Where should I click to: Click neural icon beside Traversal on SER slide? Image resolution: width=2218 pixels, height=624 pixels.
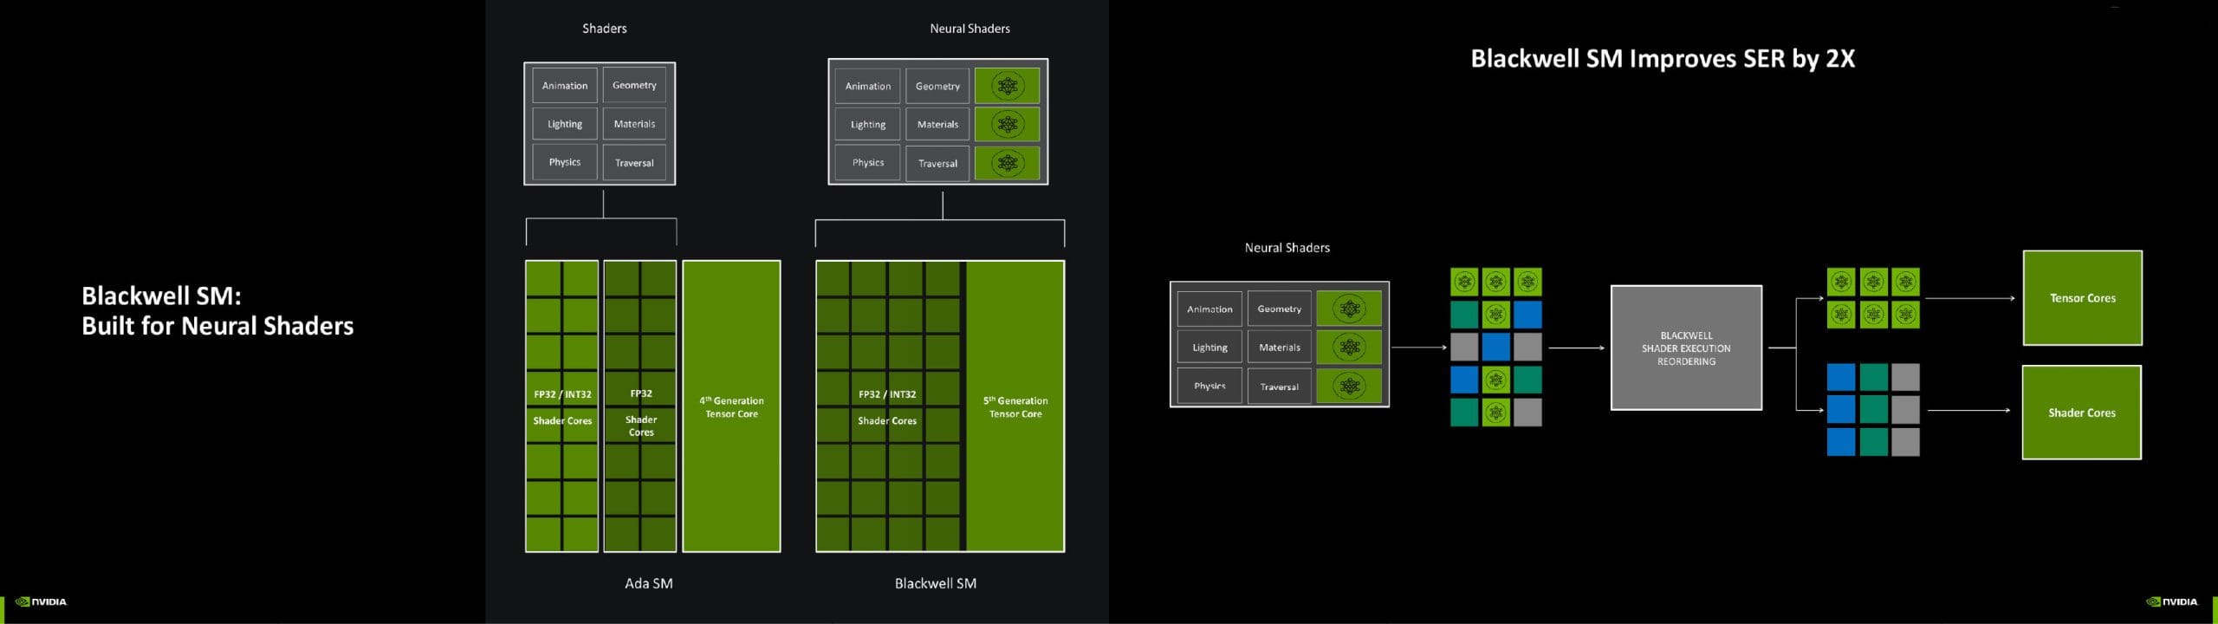tap(1349, 386)
